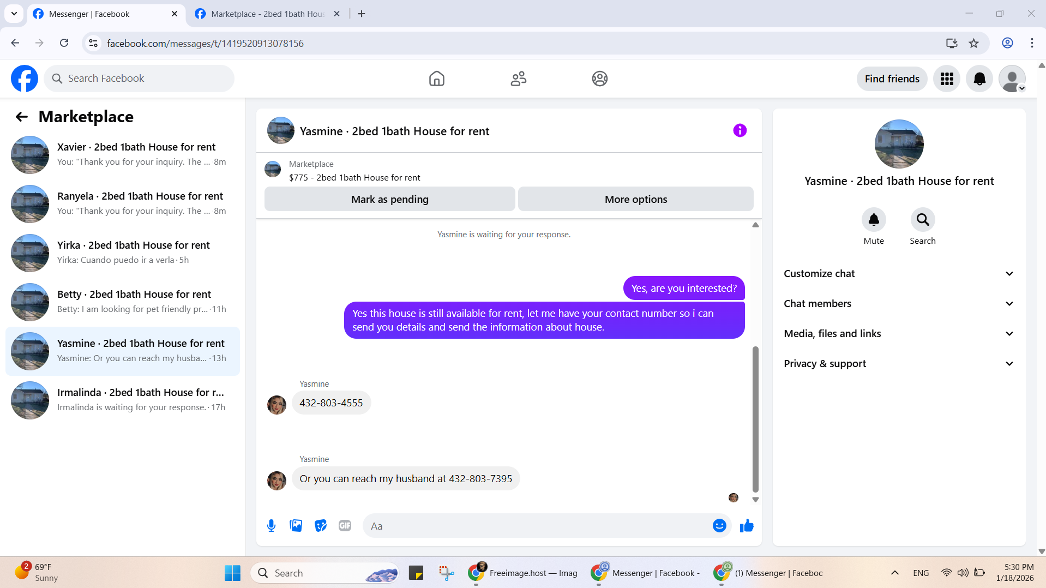Send a voice clip microphone icon
The width and height of the screenshot is (1046, 588).
pyautogui.click(x=271, y=526)
